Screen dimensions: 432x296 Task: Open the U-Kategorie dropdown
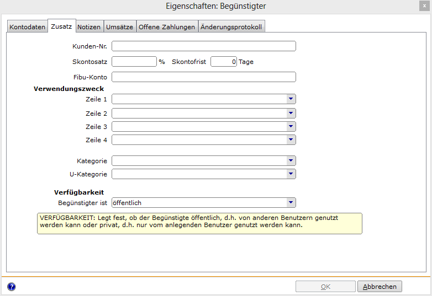point(291,174)
